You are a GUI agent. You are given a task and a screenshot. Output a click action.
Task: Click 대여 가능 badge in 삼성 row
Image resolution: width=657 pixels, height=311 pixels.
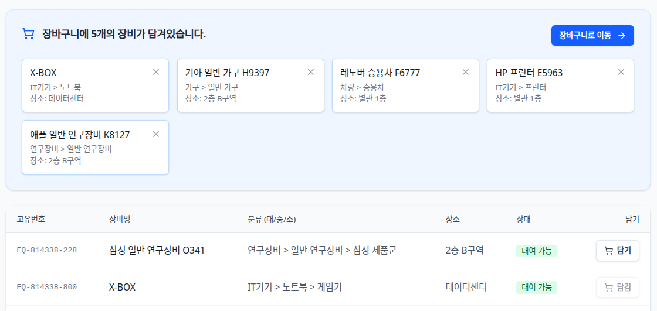(x=537, y=251)
